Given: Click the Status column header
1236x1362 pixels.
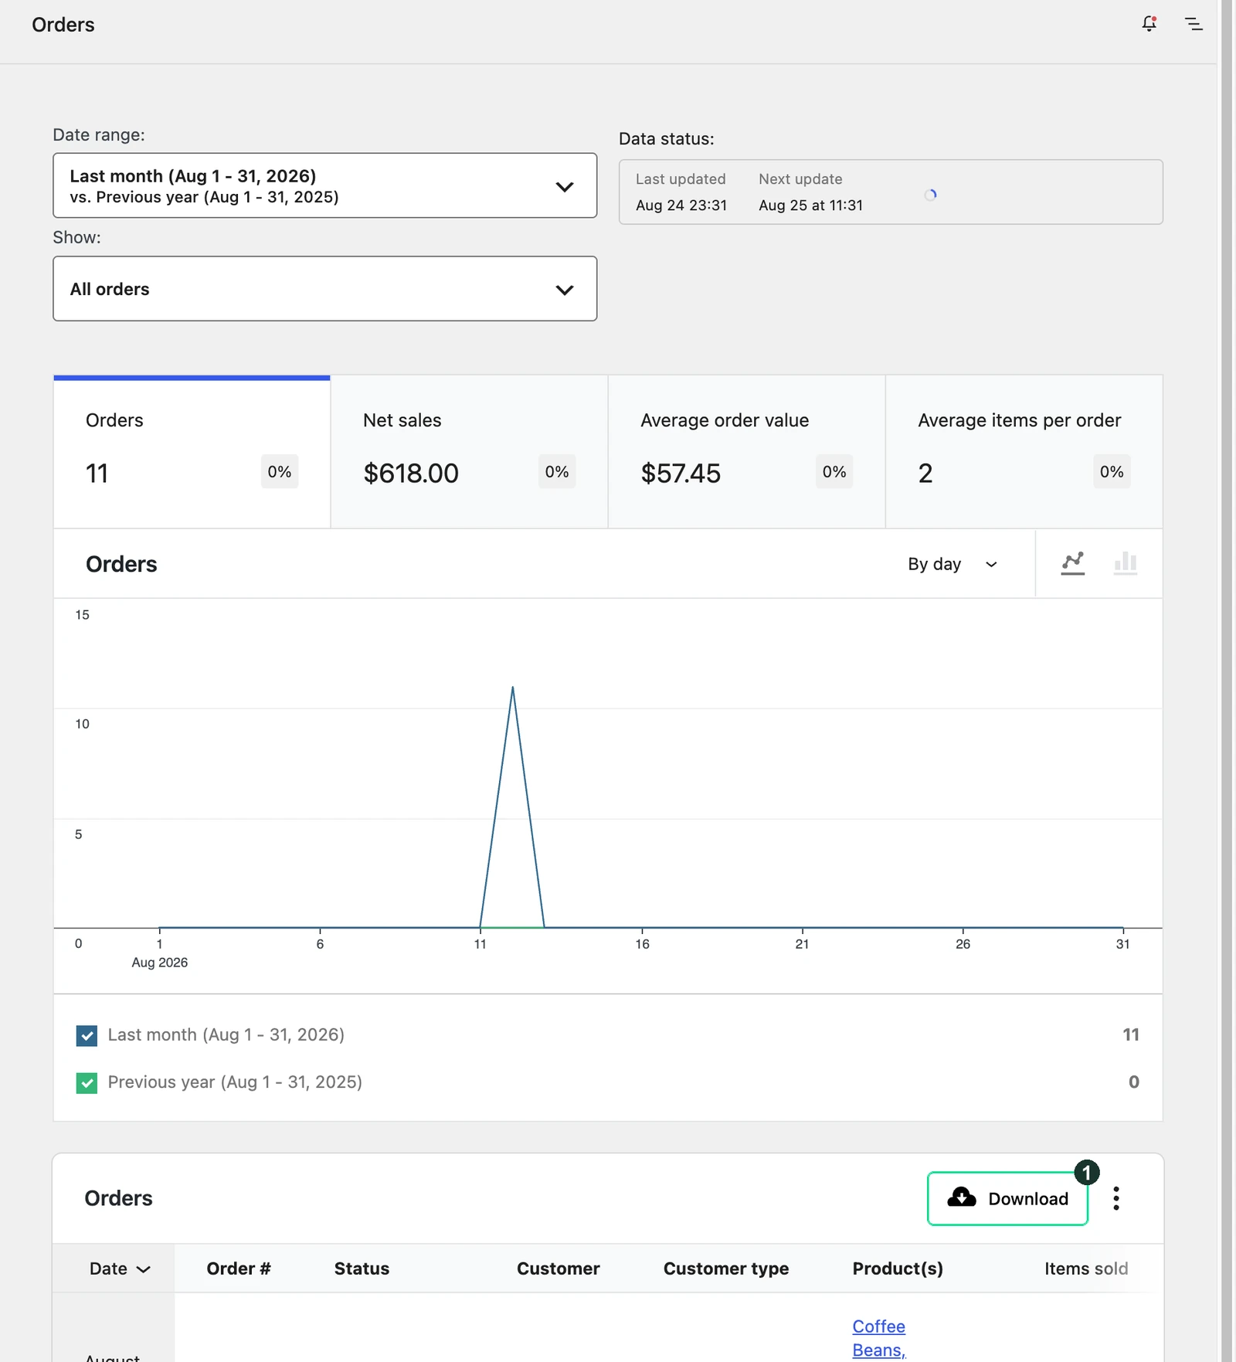Looking at the screenshot, I should tap(362, 1269).
